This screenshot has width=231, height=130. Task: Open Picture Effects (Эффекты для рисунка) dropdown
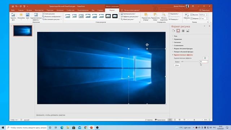coord(130,17)
